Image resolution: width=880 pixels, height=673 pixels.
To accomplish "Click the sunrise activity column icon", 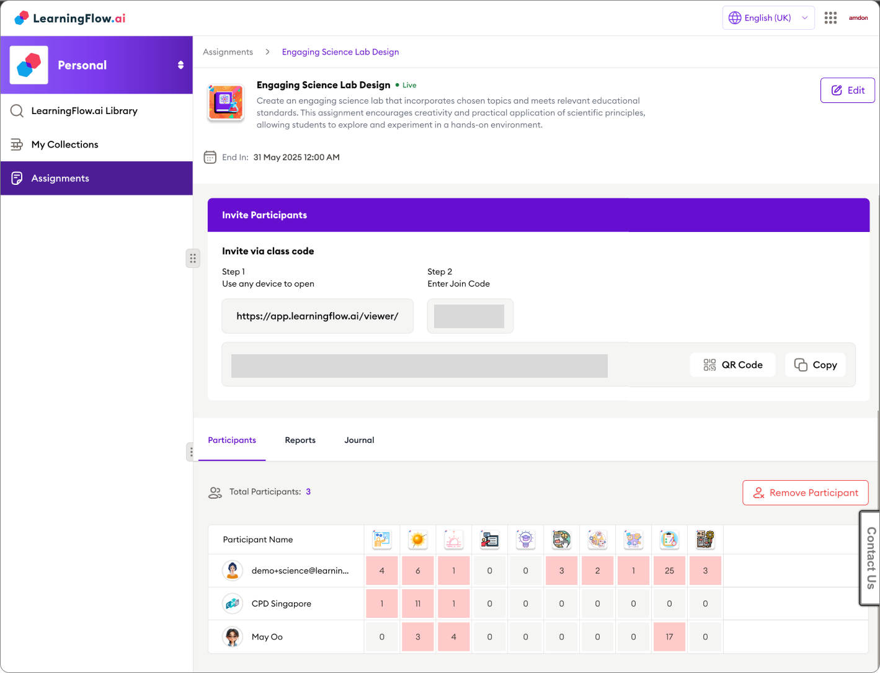I will tap(453, 539).
